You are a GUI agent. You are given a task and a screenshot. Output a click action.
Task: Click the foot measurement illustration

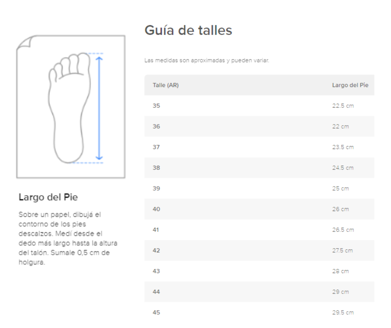coord(71,107)
